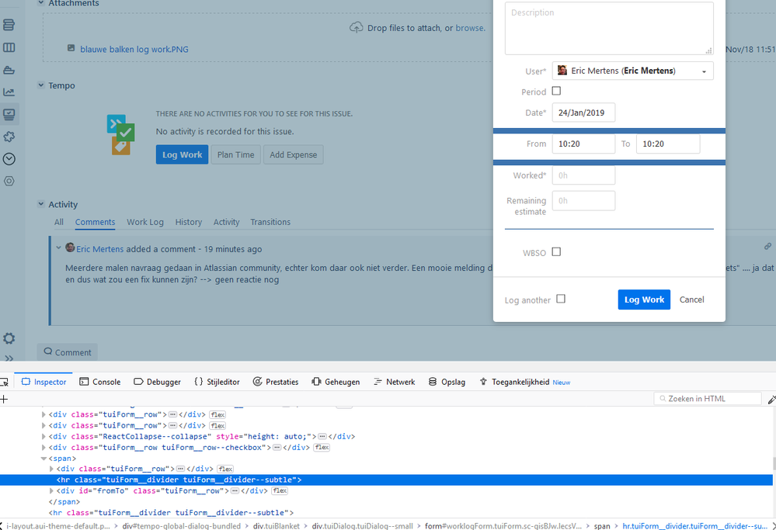Click the blue Log Work button in dialog

pos(644,299)
